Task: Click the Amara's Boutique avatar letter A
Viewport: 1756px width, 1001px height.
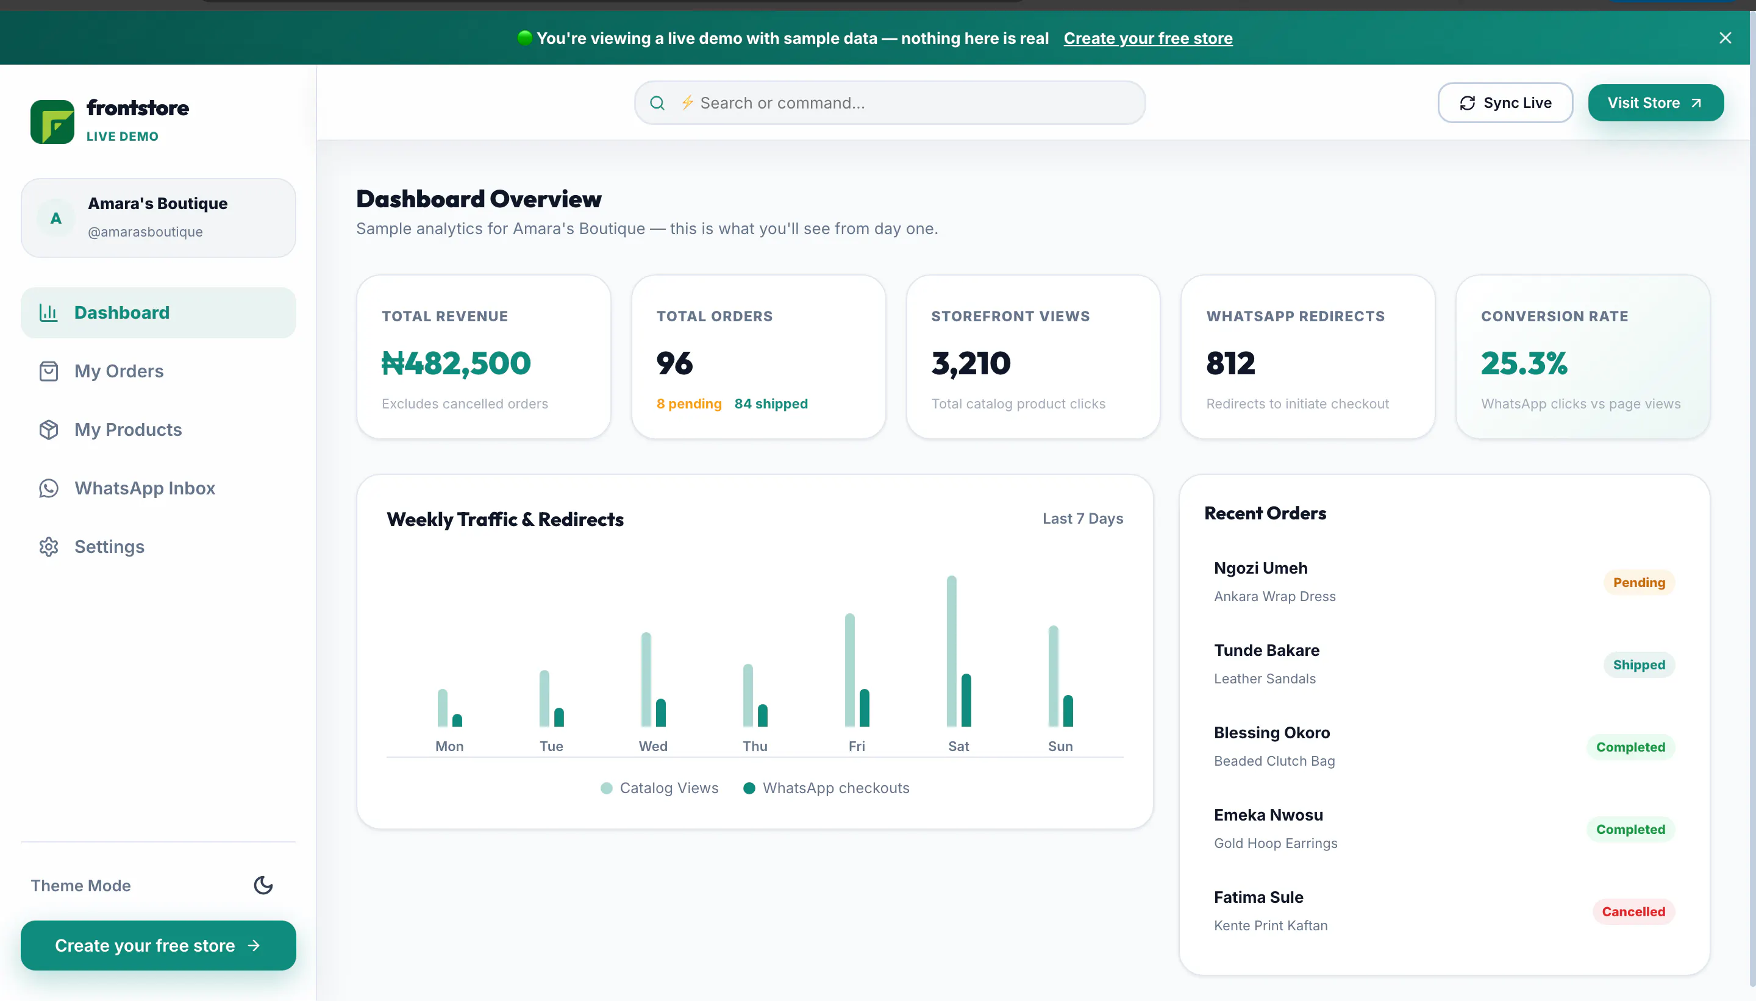Action: click(x=55, y=218)
